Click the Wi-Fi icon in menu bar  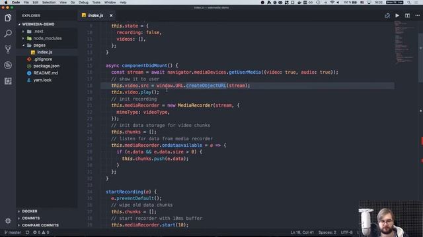332,3
